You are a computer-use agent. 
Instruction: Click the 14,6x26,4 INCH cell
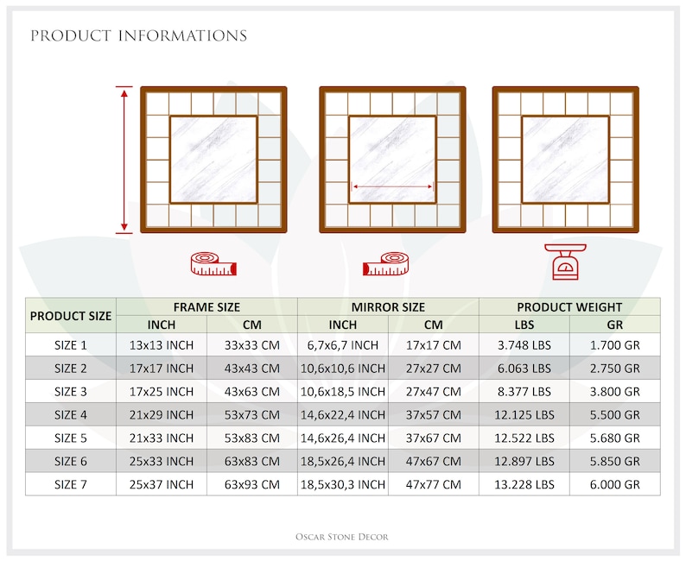click(x=342, y=438)
